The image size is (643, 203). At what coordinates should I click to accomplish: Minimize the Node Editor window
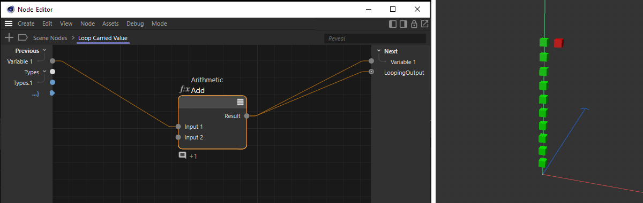point(368,9)
